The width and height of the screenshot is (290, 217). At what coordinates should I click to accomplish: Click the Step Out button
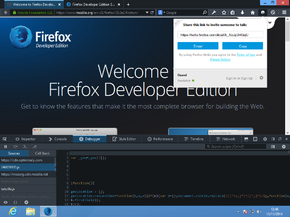click(x=34, y=147)
